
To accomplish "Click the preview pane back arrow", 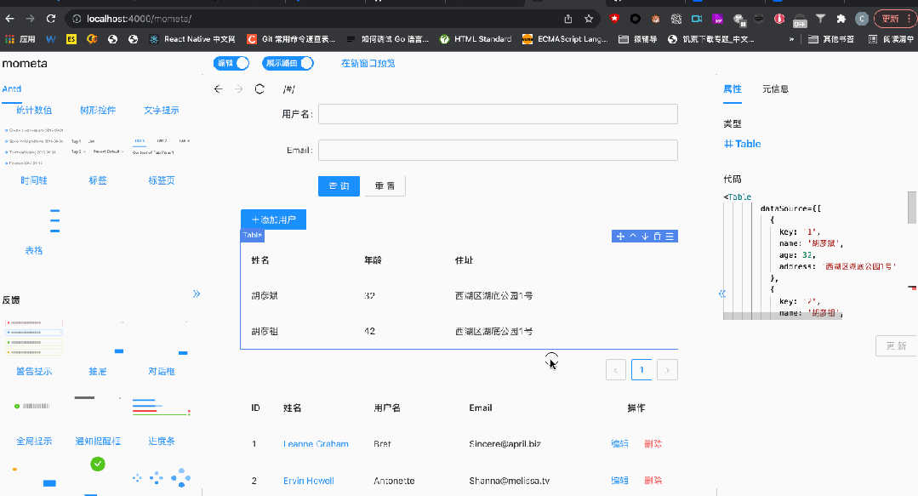I will (x=218, y=88).
